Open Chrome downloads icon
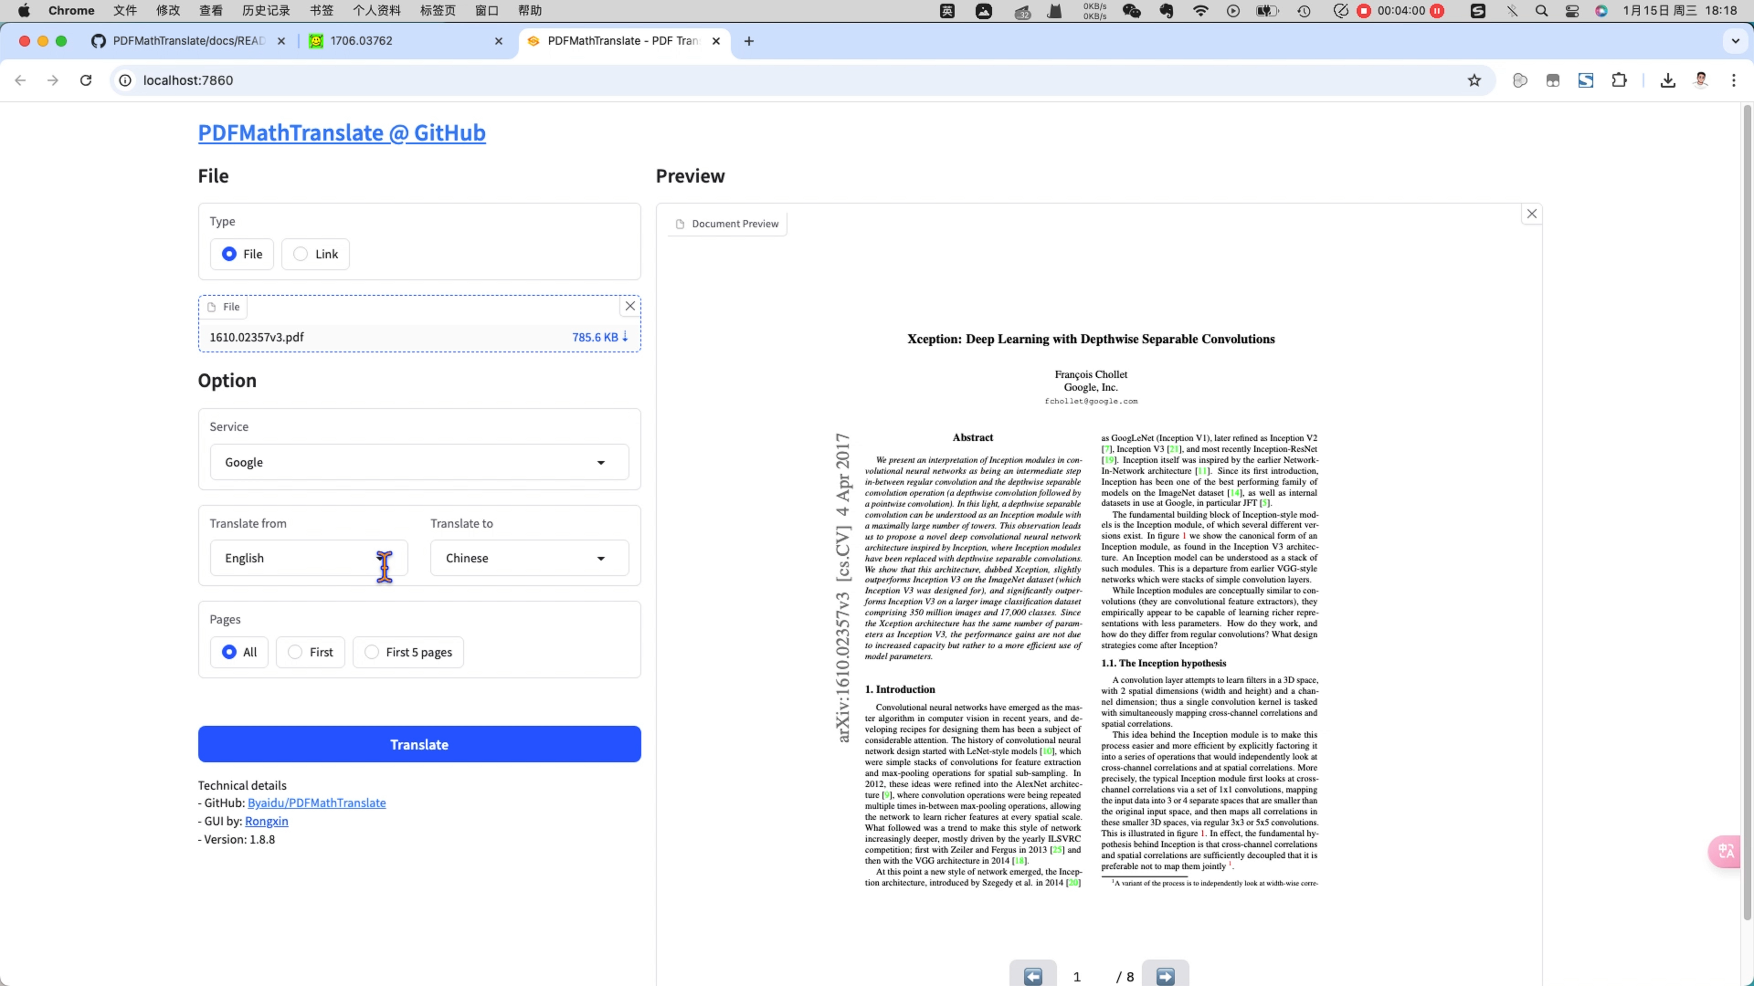Screen dimensions: 1754x986 pos(1668,80)
